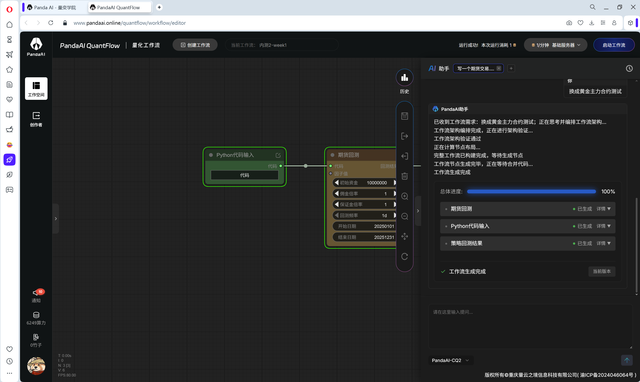
Task: Collapse the AI assistant panel with chevron
Action: point(418,211)
